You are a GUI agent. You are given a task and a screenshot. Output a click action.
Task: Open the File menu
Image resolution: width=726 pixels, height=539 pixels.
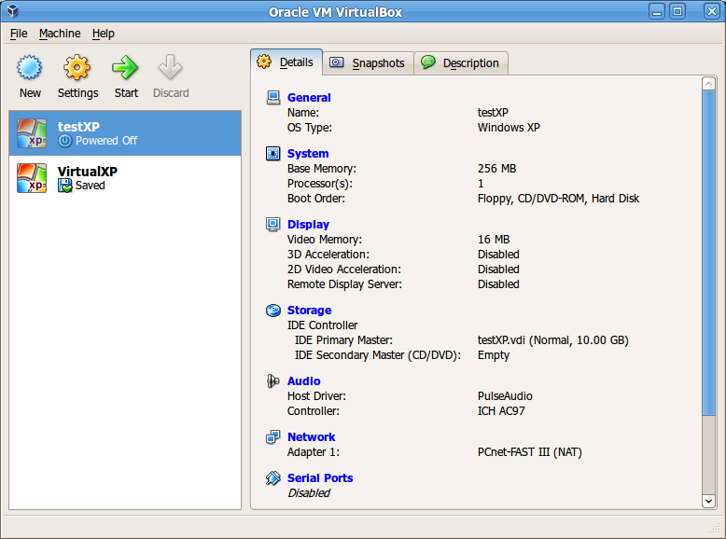click(19, 34)
